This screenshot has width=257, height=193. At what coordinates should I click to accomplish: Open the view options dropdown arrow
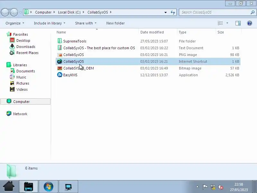click(x=227, y=23)
